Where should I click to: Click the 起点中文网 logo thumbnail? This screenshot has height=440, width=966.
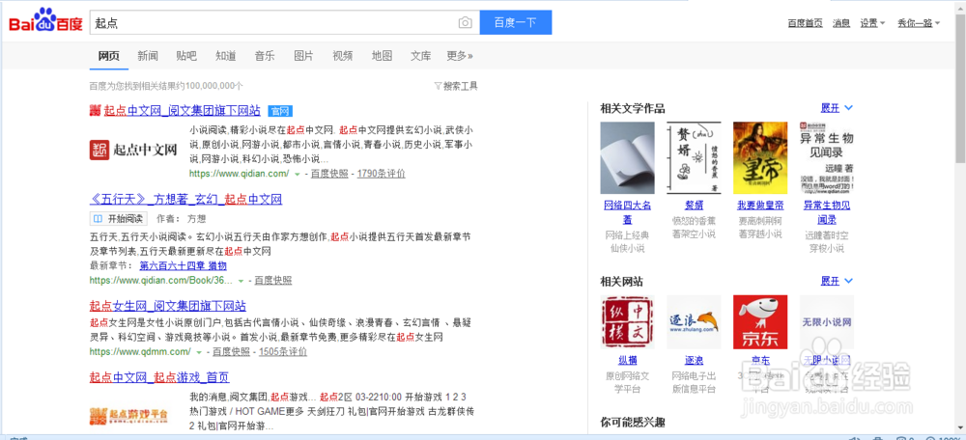[134, 150]
